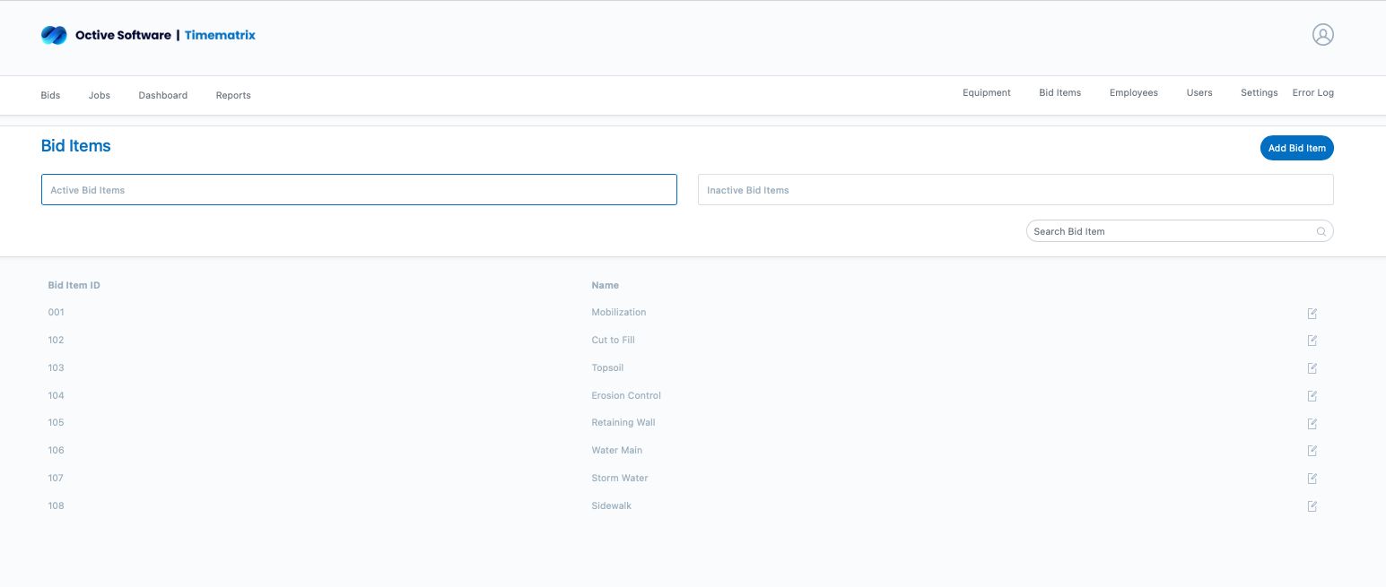1386x587 pixels.
Task: Select the Active Bid Items tab
Action: click(x=359, y=190)
